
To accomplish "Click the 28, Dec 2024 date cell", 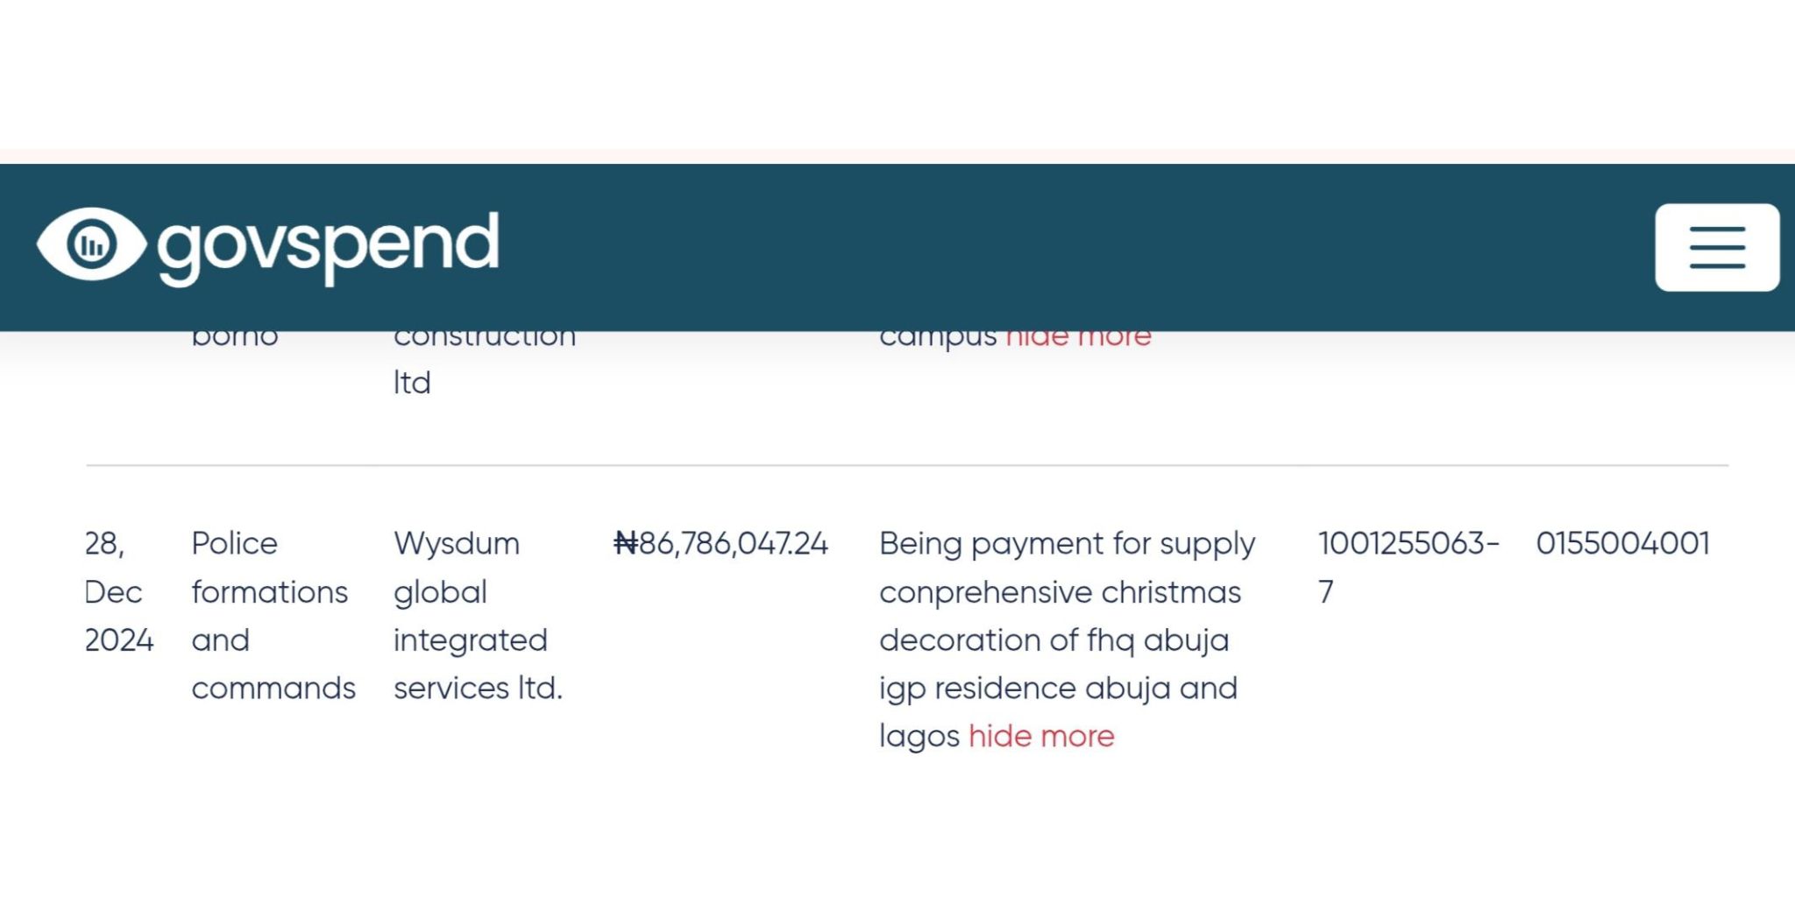I will tap(119, 591).
